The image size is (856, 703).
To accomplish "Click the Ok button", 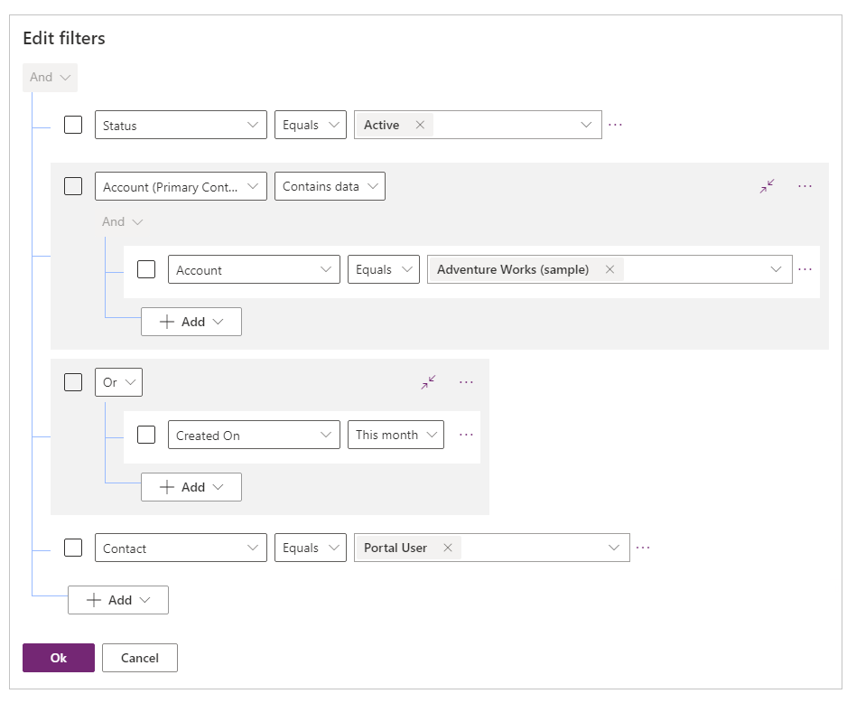I will pyautogui.click(x=59, y=658).
